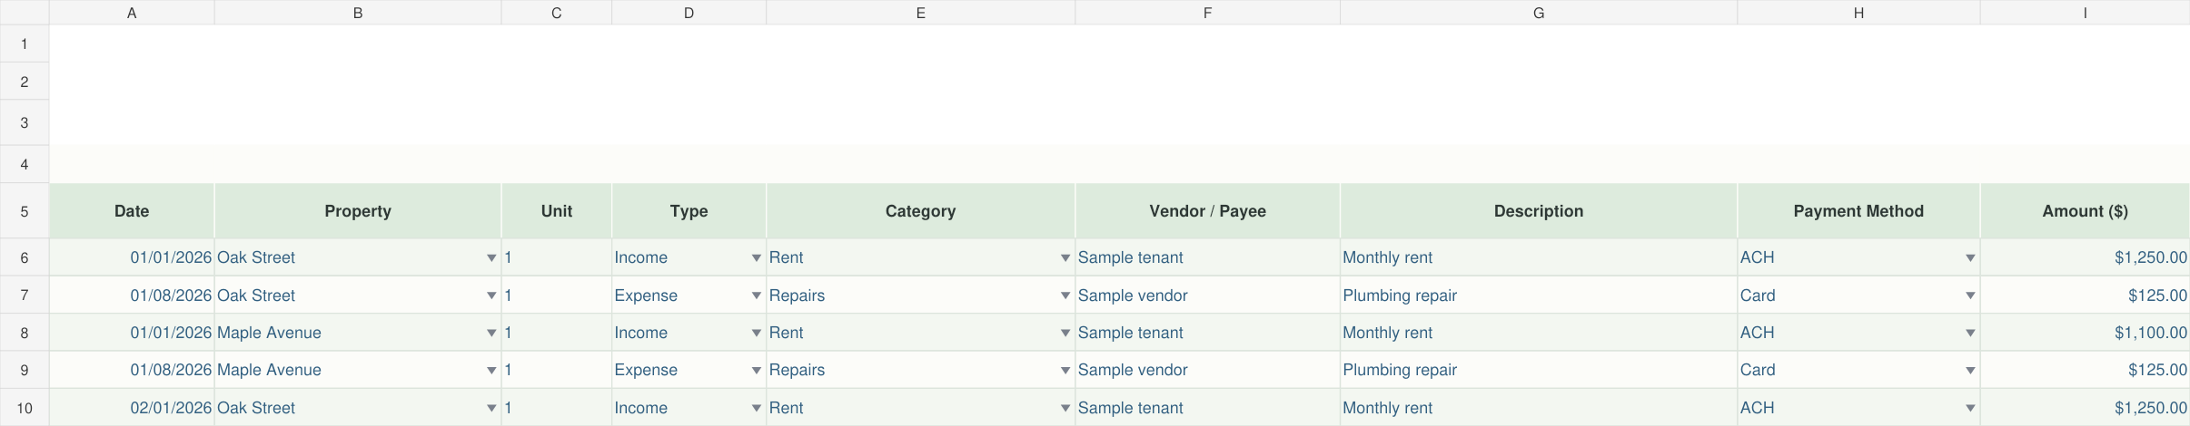Select the $1,100.00 amount cell
This screenshot has height=426, width=2190.
[x=2086, y=333]
